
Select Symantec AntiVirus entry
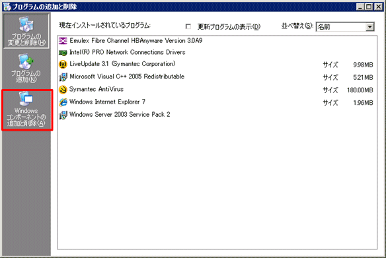click(96, 89)
